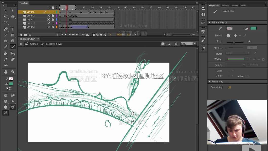The image size is (268, 151).
Task: Reset to black and white colors
Action: click(7, 89)
